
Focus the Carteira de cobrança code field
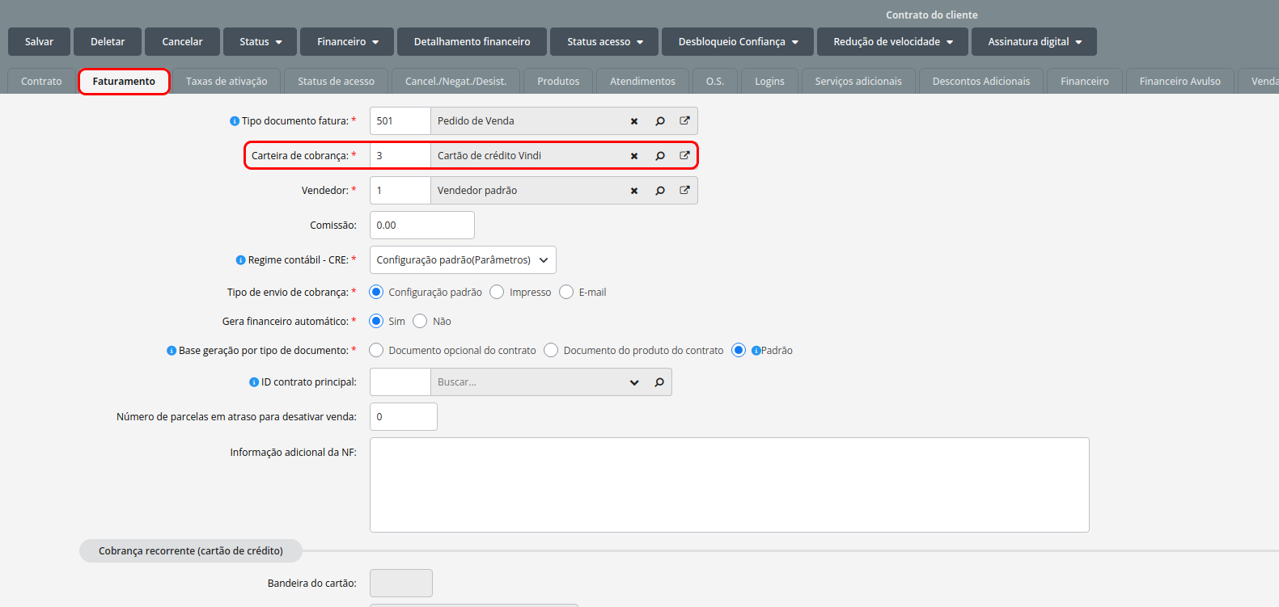click(400, 156)
